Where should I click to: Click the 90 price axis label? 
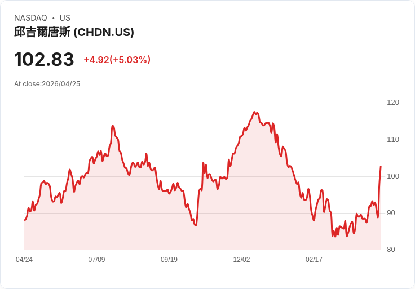391,213
